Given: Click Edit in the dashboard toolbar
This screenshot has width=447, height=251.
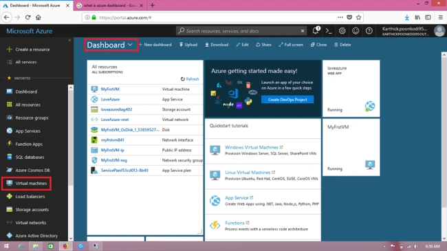Looking at the screenshot, I should coord(242,45).
